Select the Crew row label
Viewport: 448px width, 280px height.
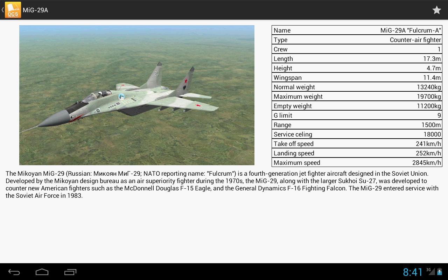coord(280,49)
